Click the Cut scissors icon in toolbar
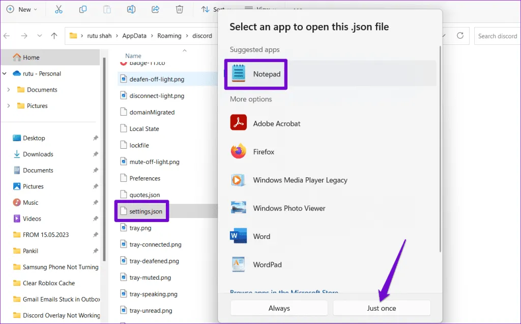Viewport: 521px width, 324px height. pyautogui.click(x=58, y=9)
